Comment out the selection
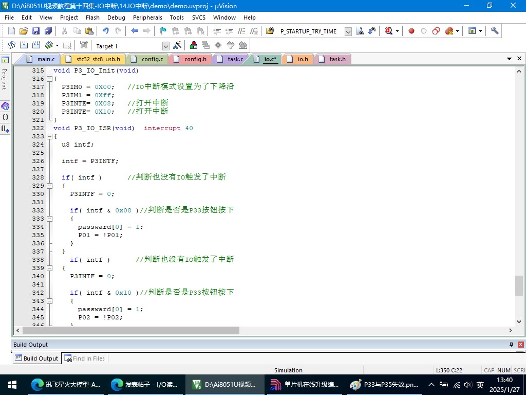Image resolution: width=526 pixels, height=395 pixels. coord(241,31)
